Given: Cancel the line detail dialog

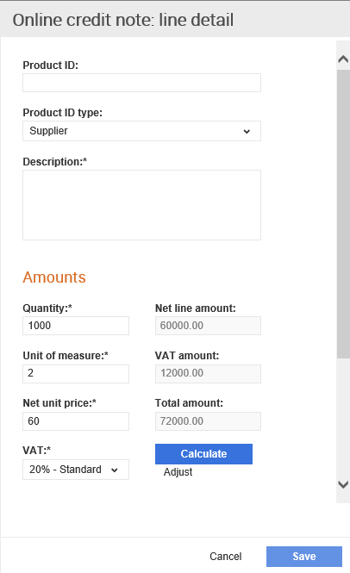Looking at the screenshot, I should point(226,556).
